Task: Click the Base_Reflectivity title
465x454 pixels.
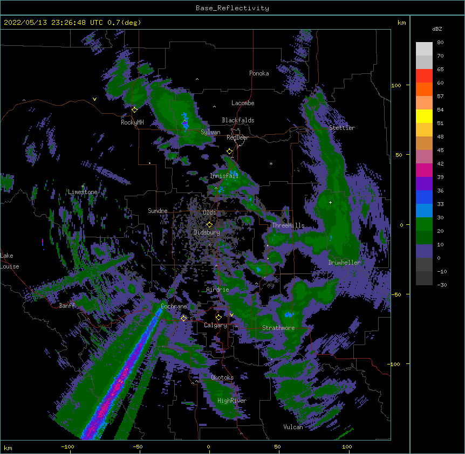Action: tap(232, 8)
